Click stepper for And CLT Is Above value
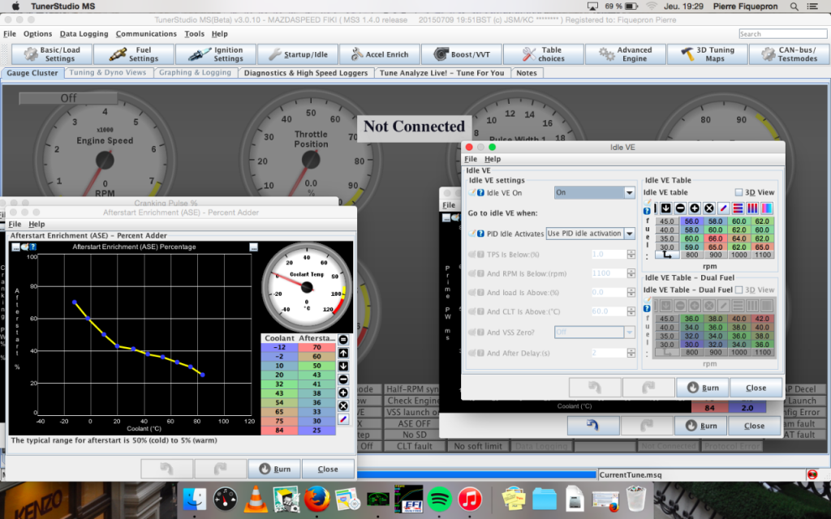The width and height of the screenshot is (831, 519). [x=631, y=311]
